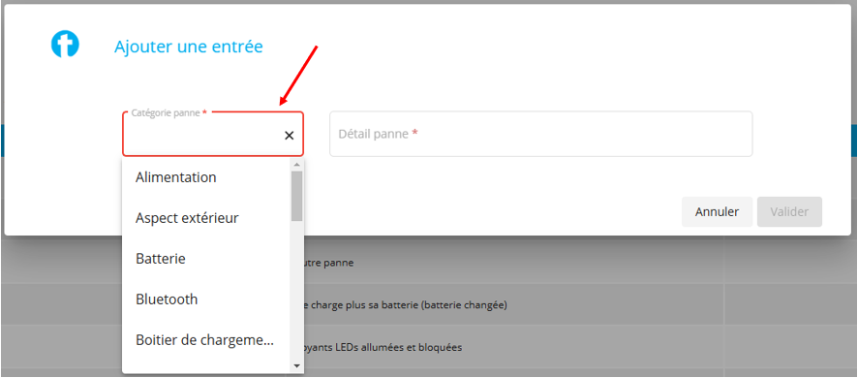Open the Catégorie panne combo box
Screen dimensions: 858x378
[x=213, y=134]
